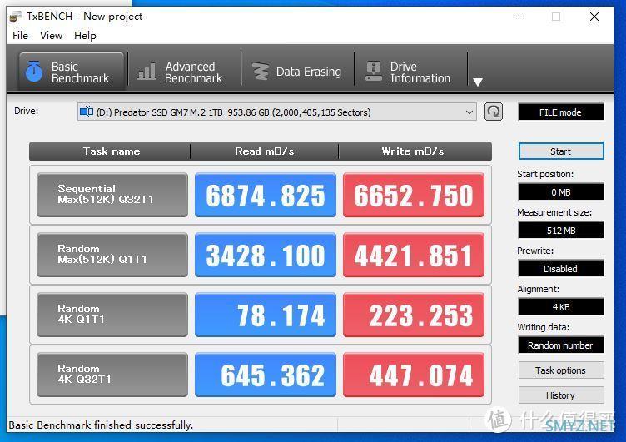Change the Writing data Random number setting
Image resolution: width=626 pixels, height=442 pixels.
(x=560, y=345)
